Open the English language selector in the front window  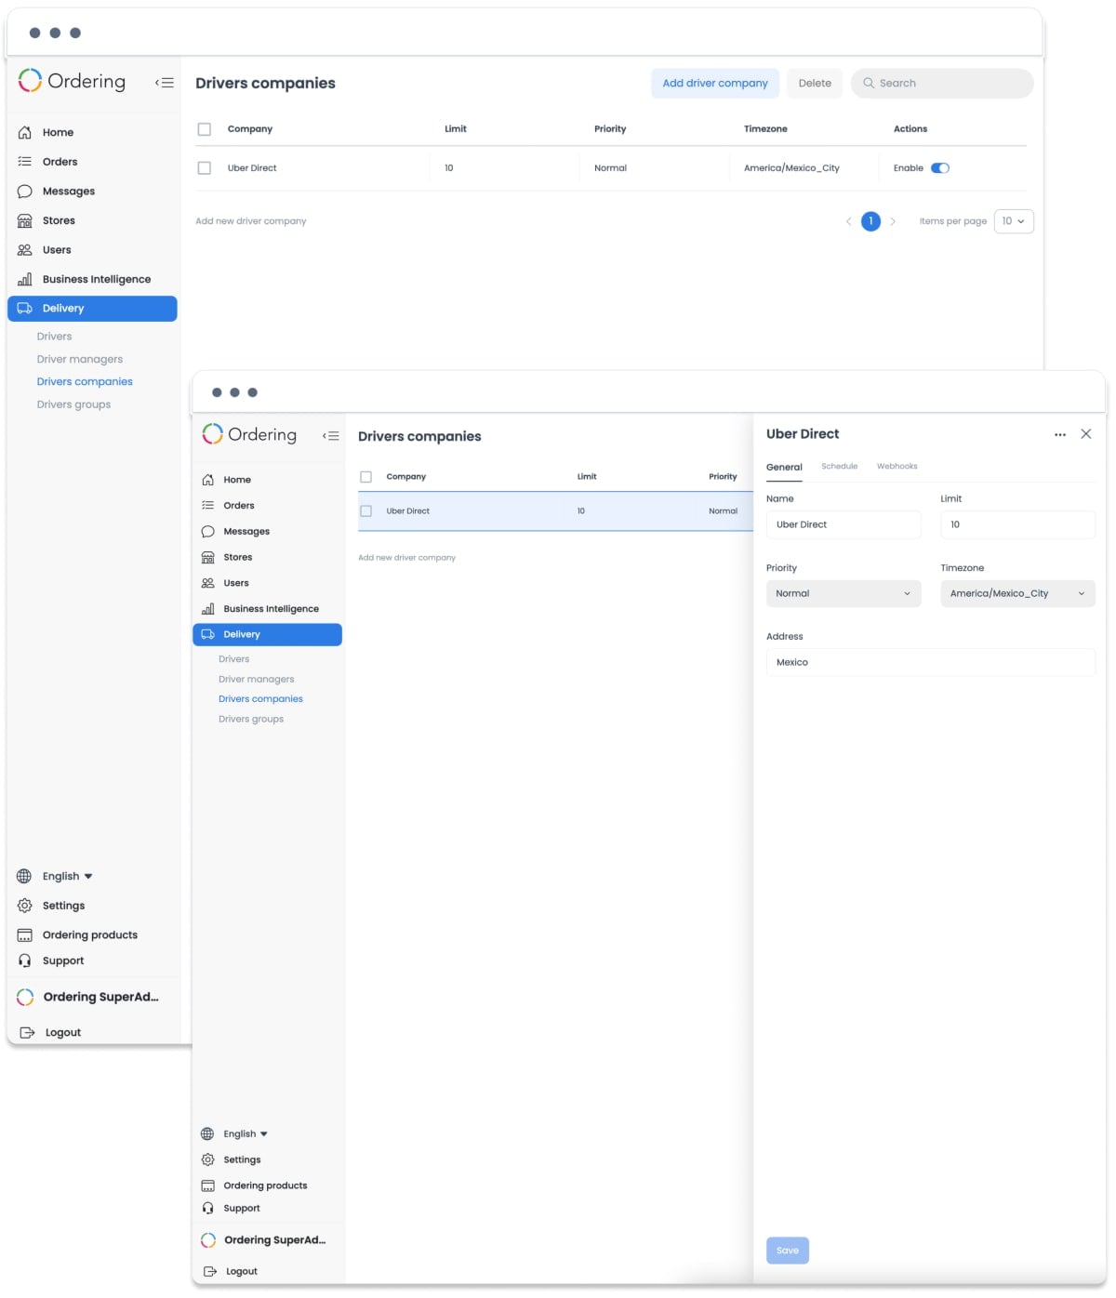(x=246, y=1134)
